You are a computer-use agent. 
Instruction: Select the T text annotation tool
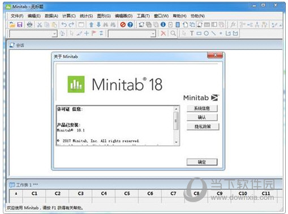point(192,33)
